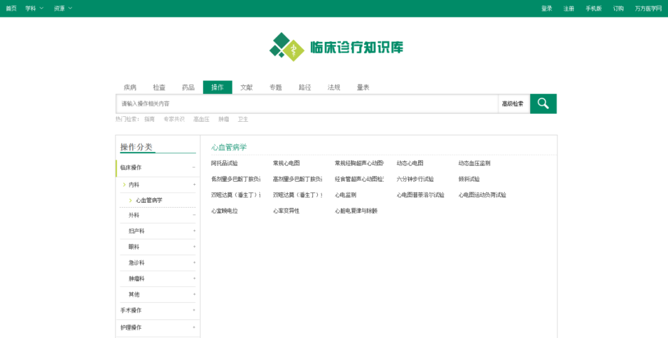668x338 pixels.
Task: Select the active 操作 search tab
Action: coord(217,87)
